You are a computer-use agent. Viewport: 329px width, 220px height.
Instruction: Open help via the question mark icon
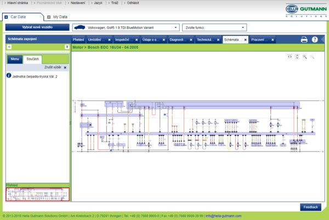click(315, 40)
